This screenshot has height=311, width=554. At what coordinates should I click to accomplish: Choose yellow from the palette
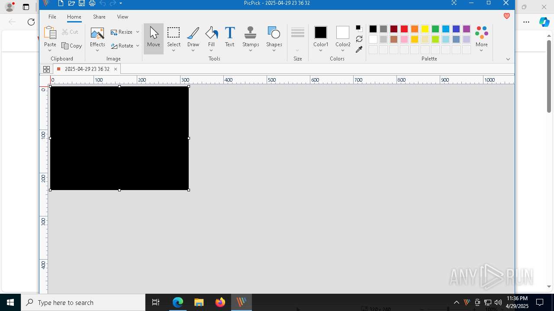(425, 29)
